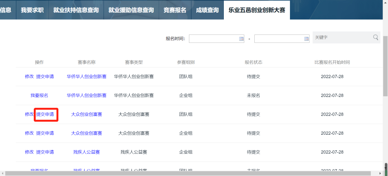Click the end registration date input field

click(279, 39)
